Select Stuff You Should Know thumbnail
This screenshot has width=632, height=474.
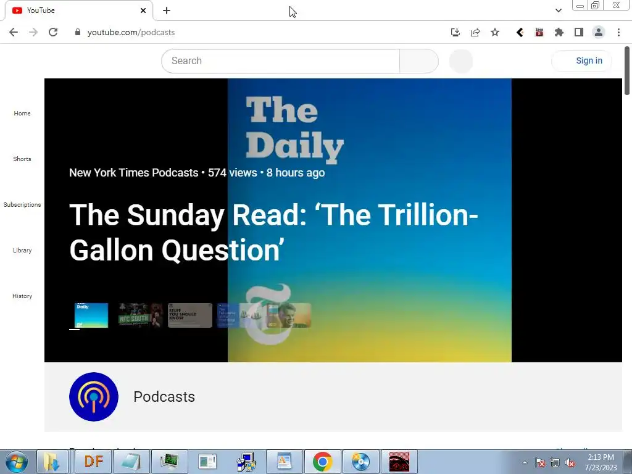click(x=190, y=315)
